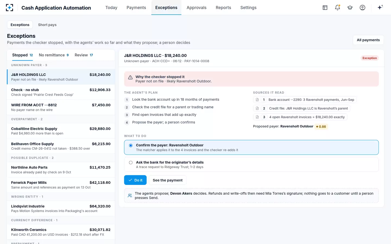Open source 3: 4 open Ravensholt invoices

pyautogui.click(x=300, y=117)
